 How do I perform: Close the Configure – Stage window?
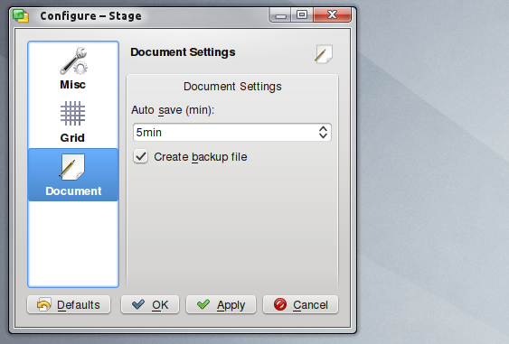(332, 14)
